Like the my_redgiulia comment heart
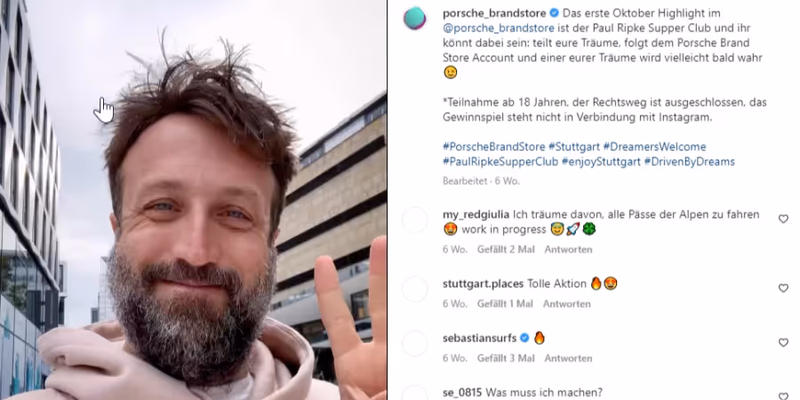The image size is (800, 400). [783, 219]
